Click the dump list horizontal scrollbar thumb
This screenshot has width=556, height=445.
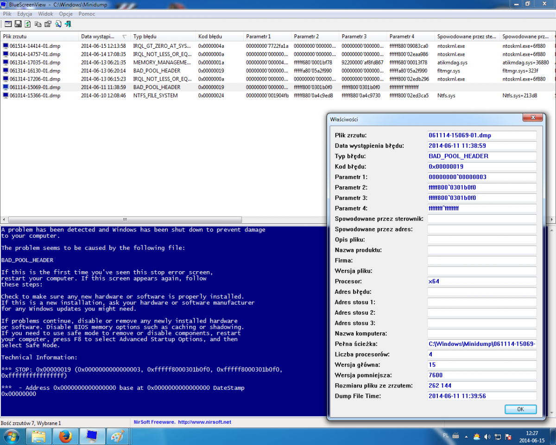pos(124,220)
